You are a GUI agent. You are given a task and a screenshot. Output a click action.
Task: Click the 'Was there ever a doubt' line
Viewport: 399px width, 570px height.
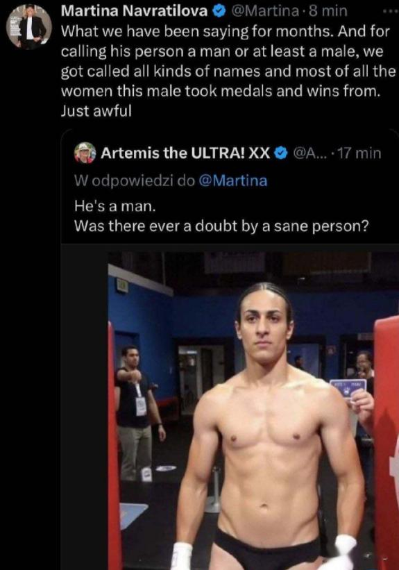pyautogui.click(x=221, y=226)
